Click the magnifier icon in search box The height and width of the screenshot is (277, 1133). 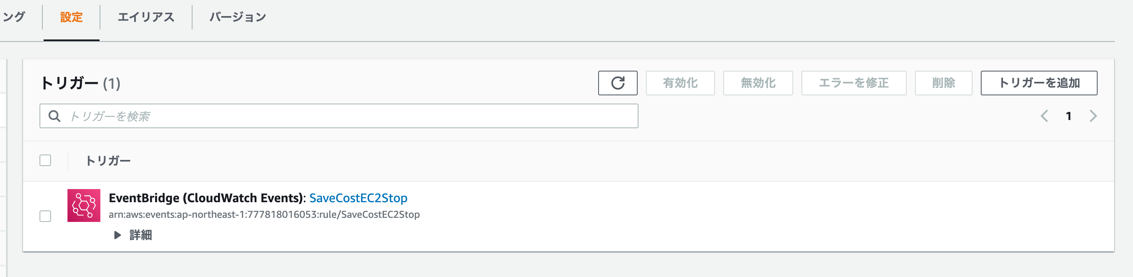pyautogui.click(x=55, y=116)
